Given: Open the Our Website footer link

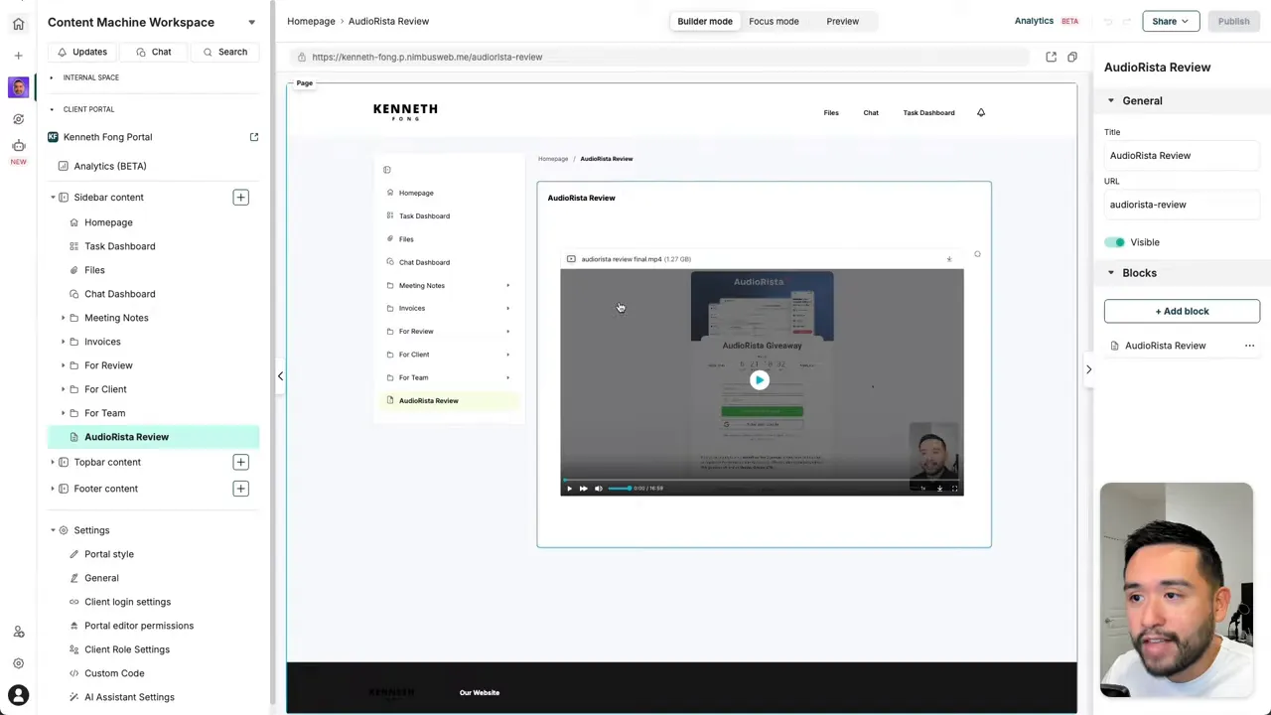Looking at the screenshot, I should click(479, 692).
